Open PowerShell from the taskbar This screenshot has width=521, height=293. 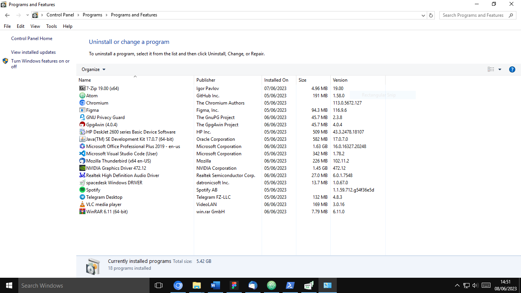coord(290,285)
